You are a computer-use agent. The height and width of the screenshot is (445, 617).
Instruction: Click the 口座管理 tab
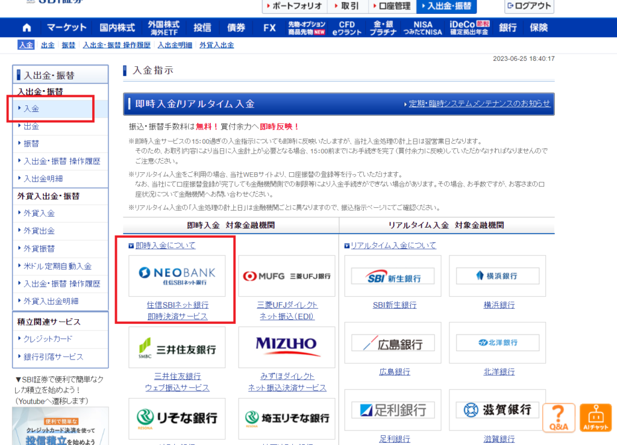click(392, 6)
